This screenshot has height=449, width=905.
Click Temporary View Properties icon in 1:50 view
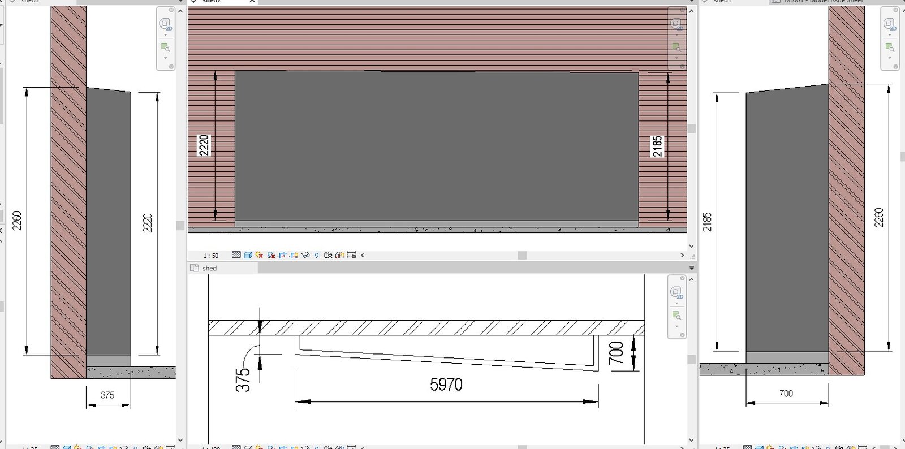click(x=328, y=255)
